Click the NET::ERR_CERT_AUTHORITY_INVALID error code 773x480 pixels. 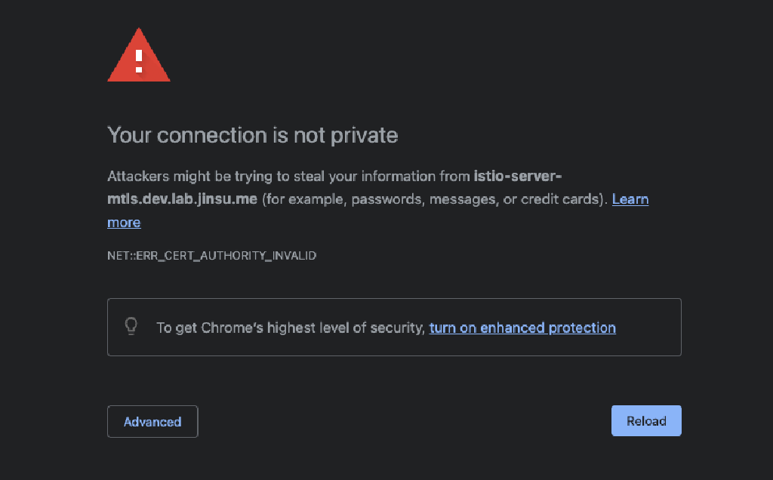pyautogui.click(x=212, y=255)
